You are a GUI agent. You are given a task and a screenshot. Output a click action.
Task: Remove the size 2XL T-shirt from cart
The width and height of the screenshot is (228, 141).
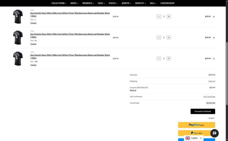coord(214,59)
